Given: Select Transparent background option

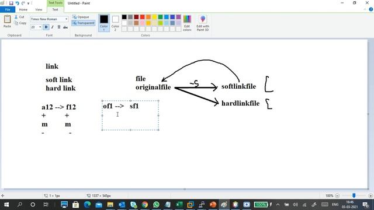Looking at the screenshot, I should point(84,23).
